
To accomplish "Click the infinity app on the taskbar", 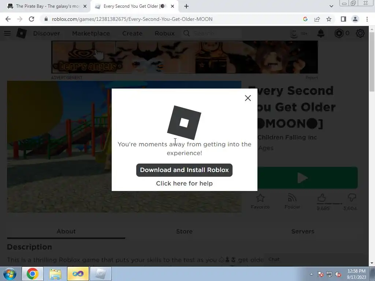I will pyautogui.click(x=78, y=274).
